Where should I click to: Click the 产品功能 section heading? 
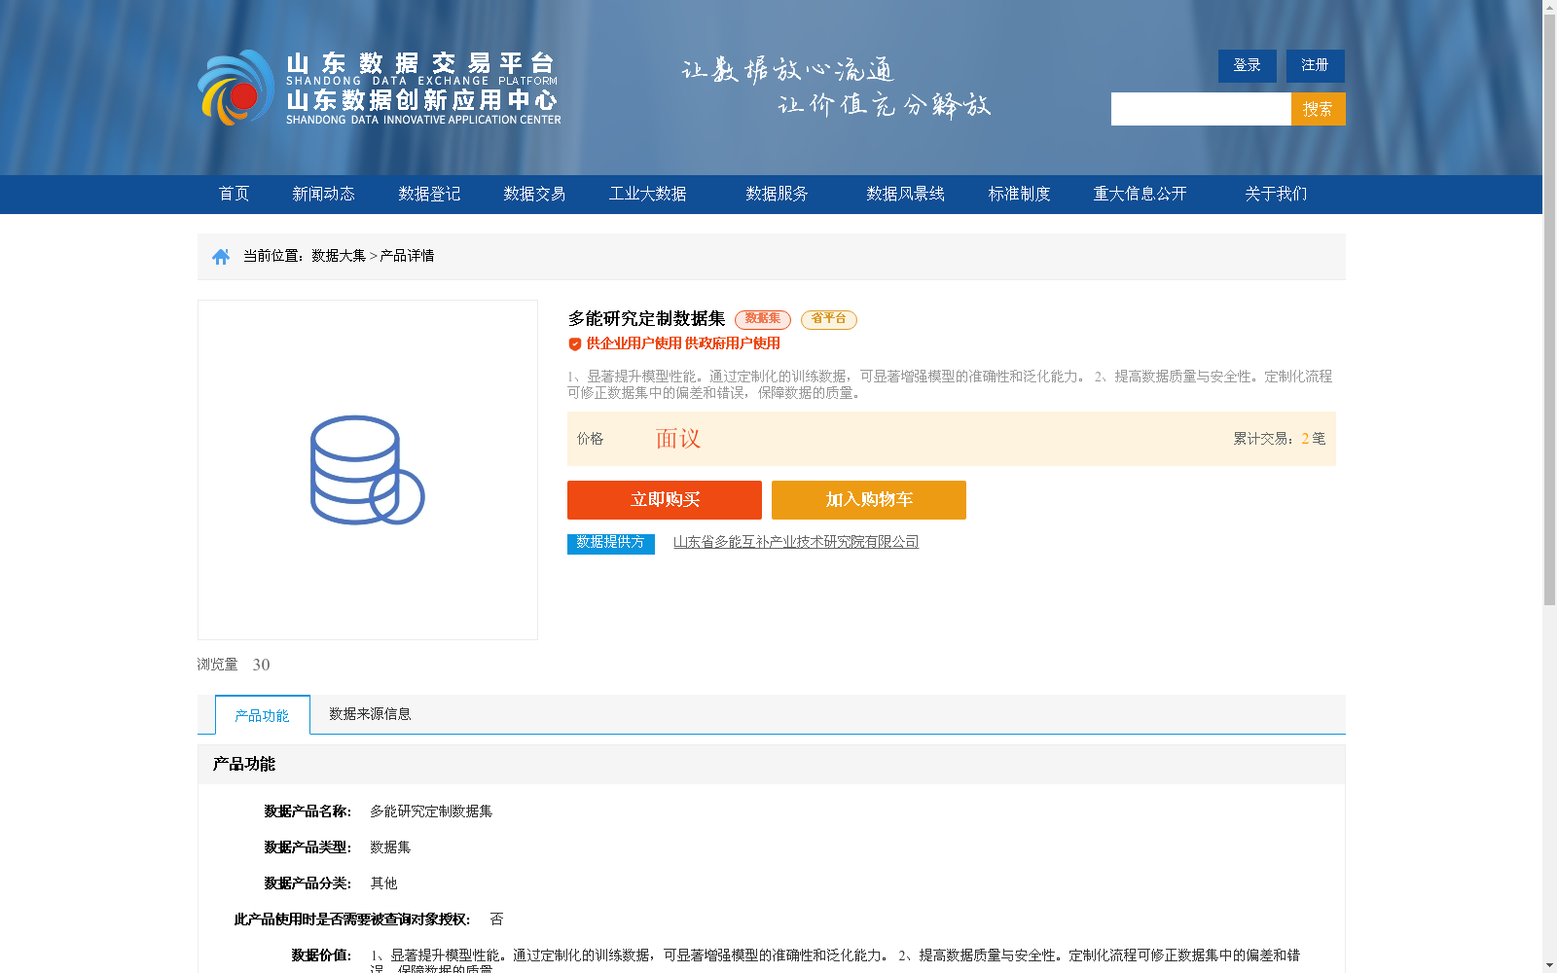pyautogui.click(x=244, y=764)
